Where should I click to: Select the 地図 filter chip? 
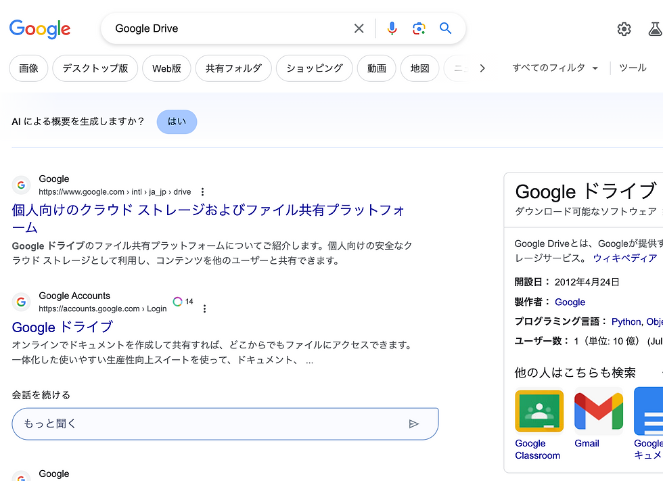pos(420,68)
